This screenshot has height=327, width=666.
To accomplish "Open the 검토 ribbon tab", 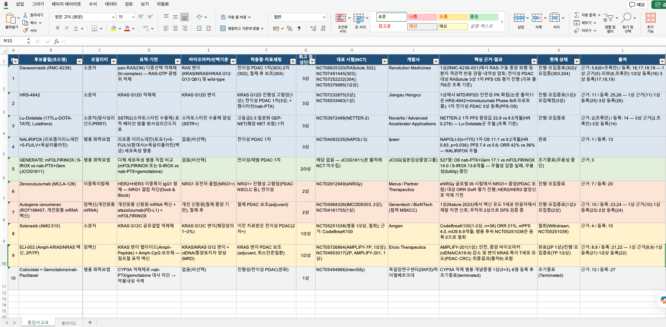I will [129, 4].
